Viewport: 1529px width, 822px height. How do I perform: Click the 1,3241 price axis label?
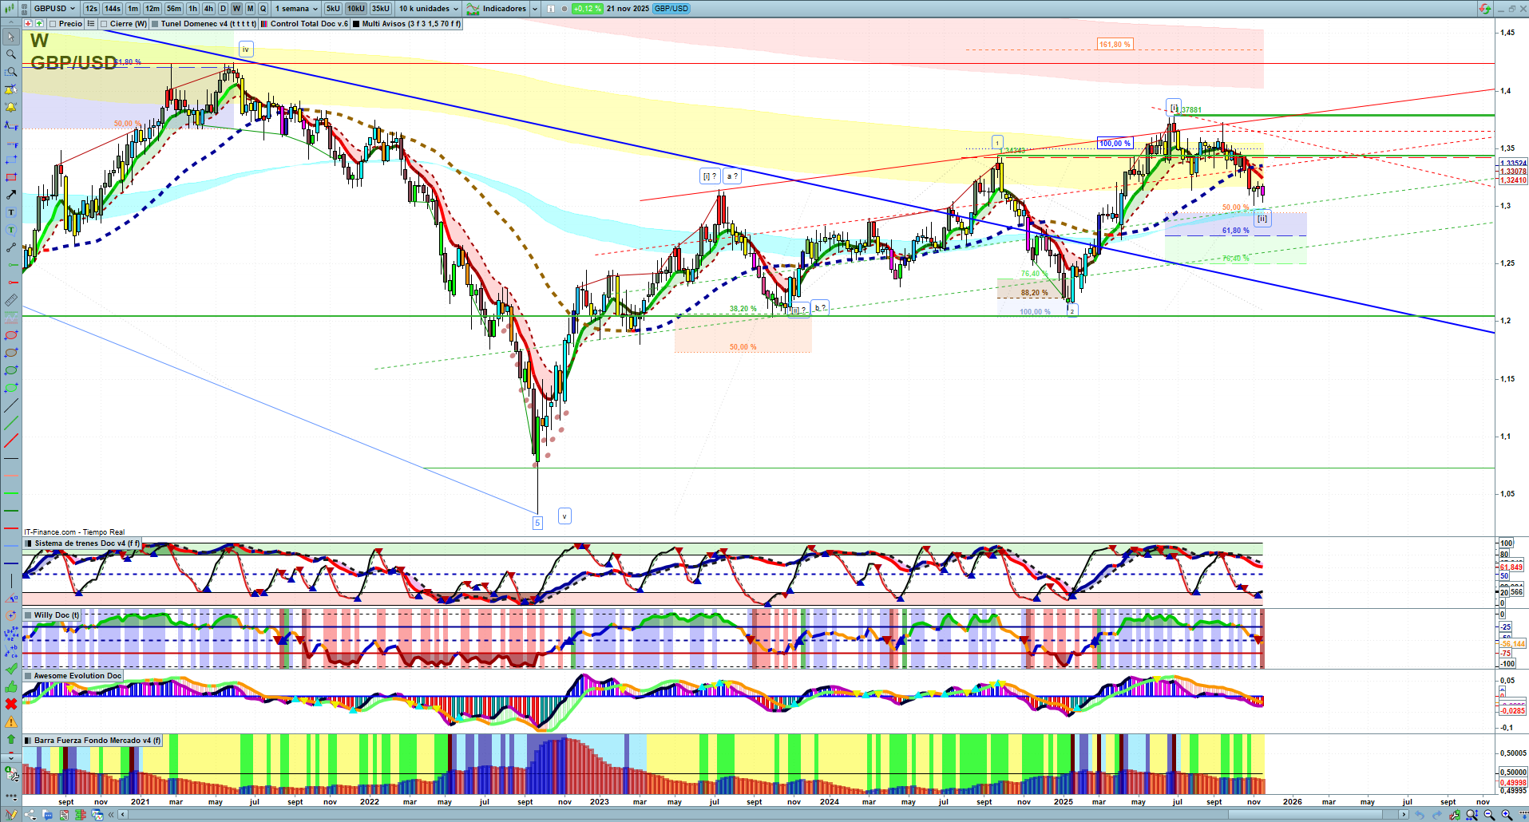point(1513,180)
